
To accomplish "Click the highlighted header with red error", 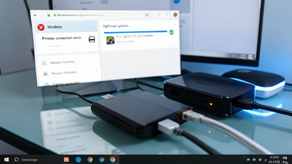I will pyautogui.click(x=66, y=27).
